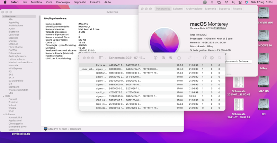Show the Markup toolbar icon
The height and width of the screenshot is (143, 277).
212,58
